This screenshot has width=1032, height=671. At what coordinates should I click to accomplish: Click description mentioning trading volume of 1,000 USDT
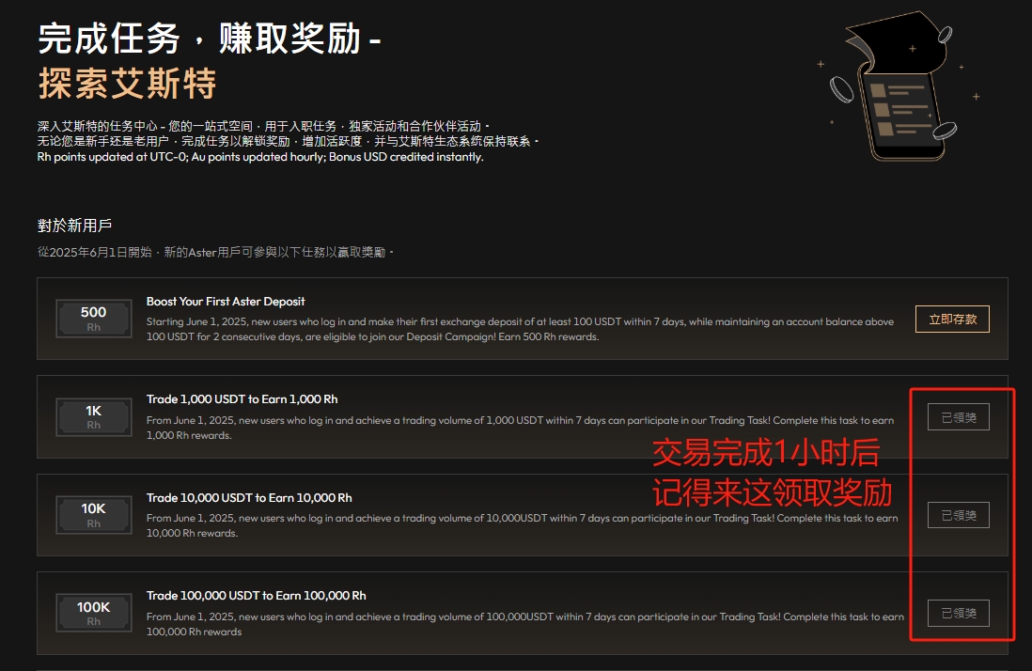point(520,428)
